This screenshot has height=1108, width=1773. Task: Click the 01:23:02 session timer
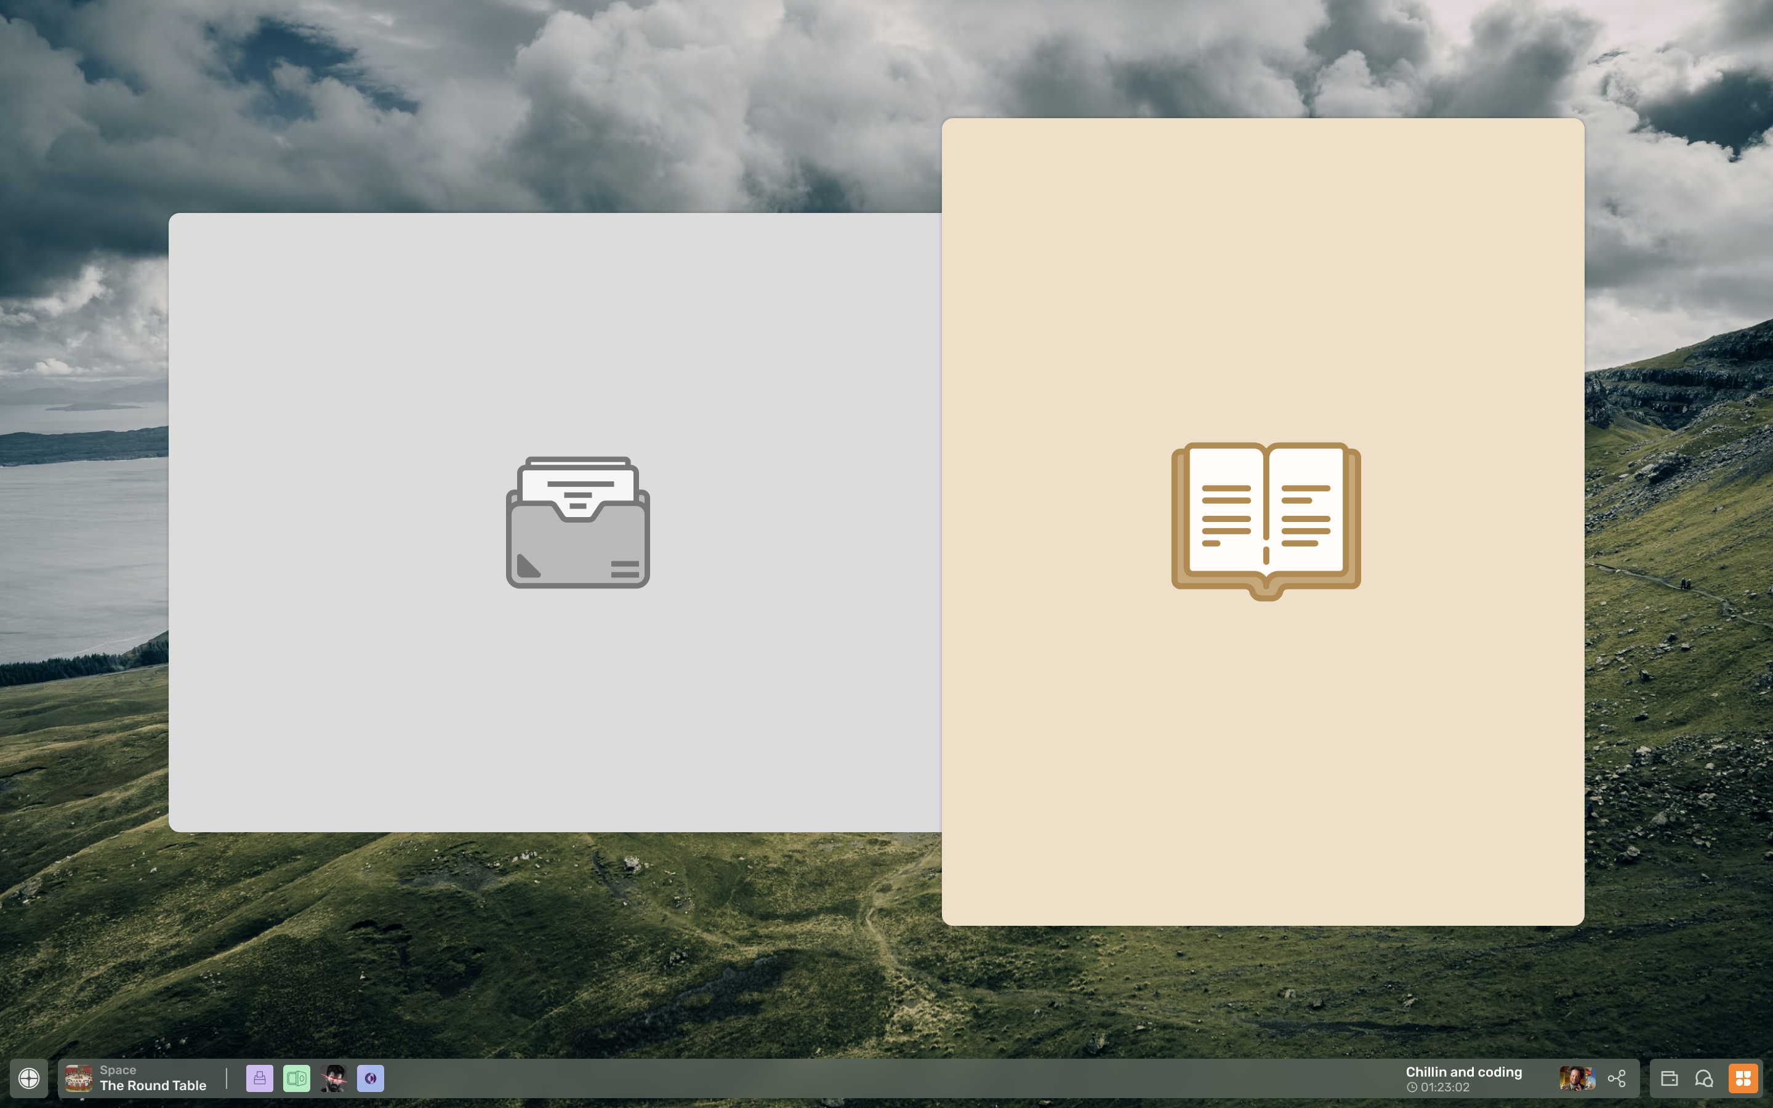tap(1438, 1088)
